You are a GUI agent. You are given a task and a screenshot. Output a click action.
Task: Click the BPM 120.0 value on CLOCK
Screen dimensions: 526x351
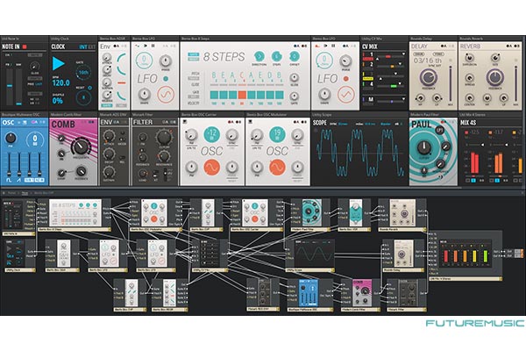pos(61,82)
